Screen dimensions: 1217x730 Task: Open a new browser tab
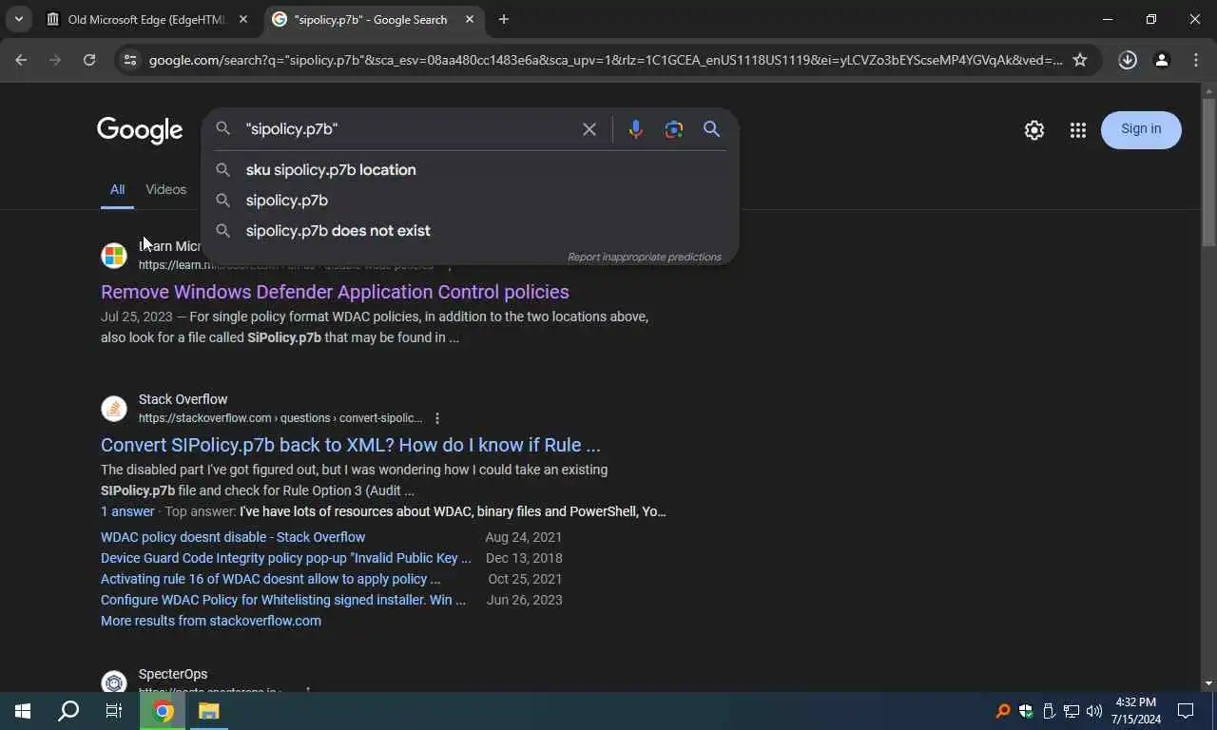click(504, 19)
